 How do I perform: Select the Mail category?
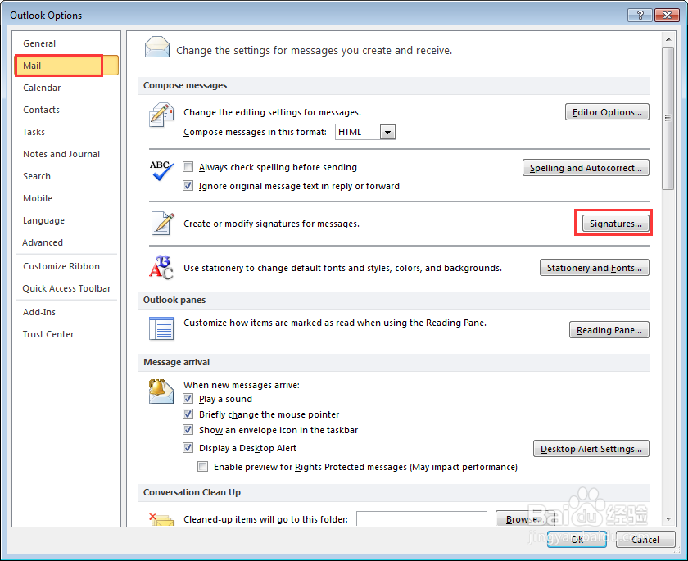[66, 66]
